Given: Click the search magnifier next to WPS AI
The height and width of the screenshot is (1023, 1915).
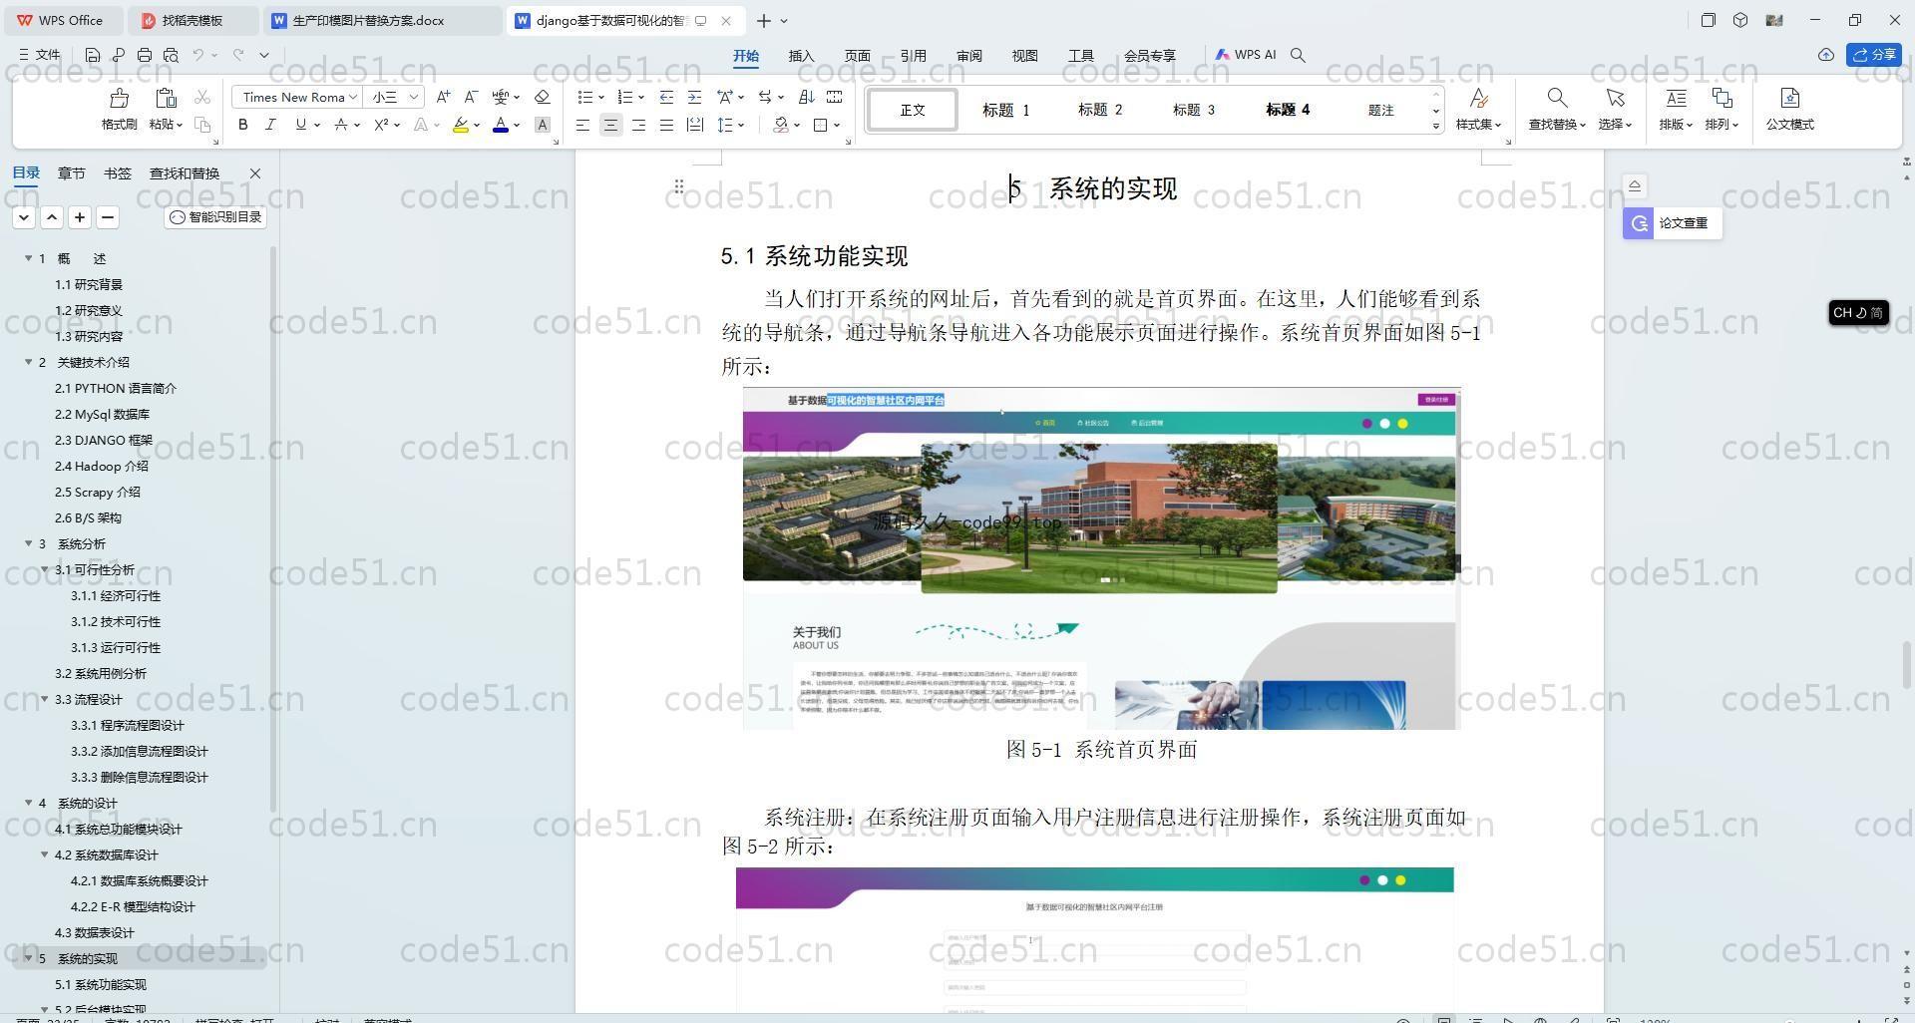Looking at the screenshot, I should pyautogui.click(x=1298, y=55).
